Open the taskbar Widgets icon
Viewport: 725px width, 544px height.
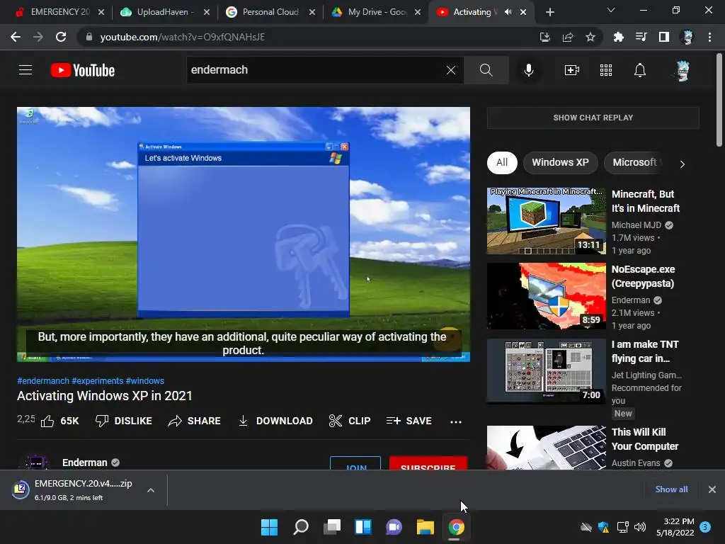363,527
